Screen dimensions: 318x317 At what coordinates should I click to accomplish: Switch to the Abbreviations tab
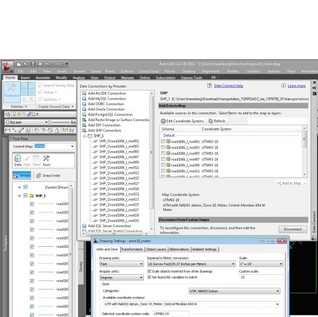tap(179, 249)
